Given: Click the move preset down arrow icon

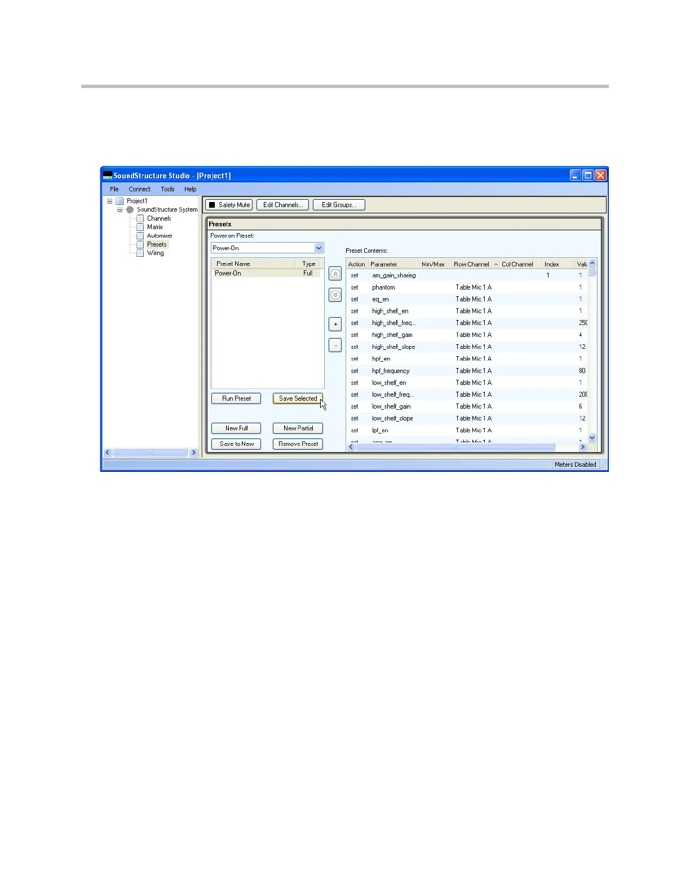Looking at the screenshot, I should (335, 295).
